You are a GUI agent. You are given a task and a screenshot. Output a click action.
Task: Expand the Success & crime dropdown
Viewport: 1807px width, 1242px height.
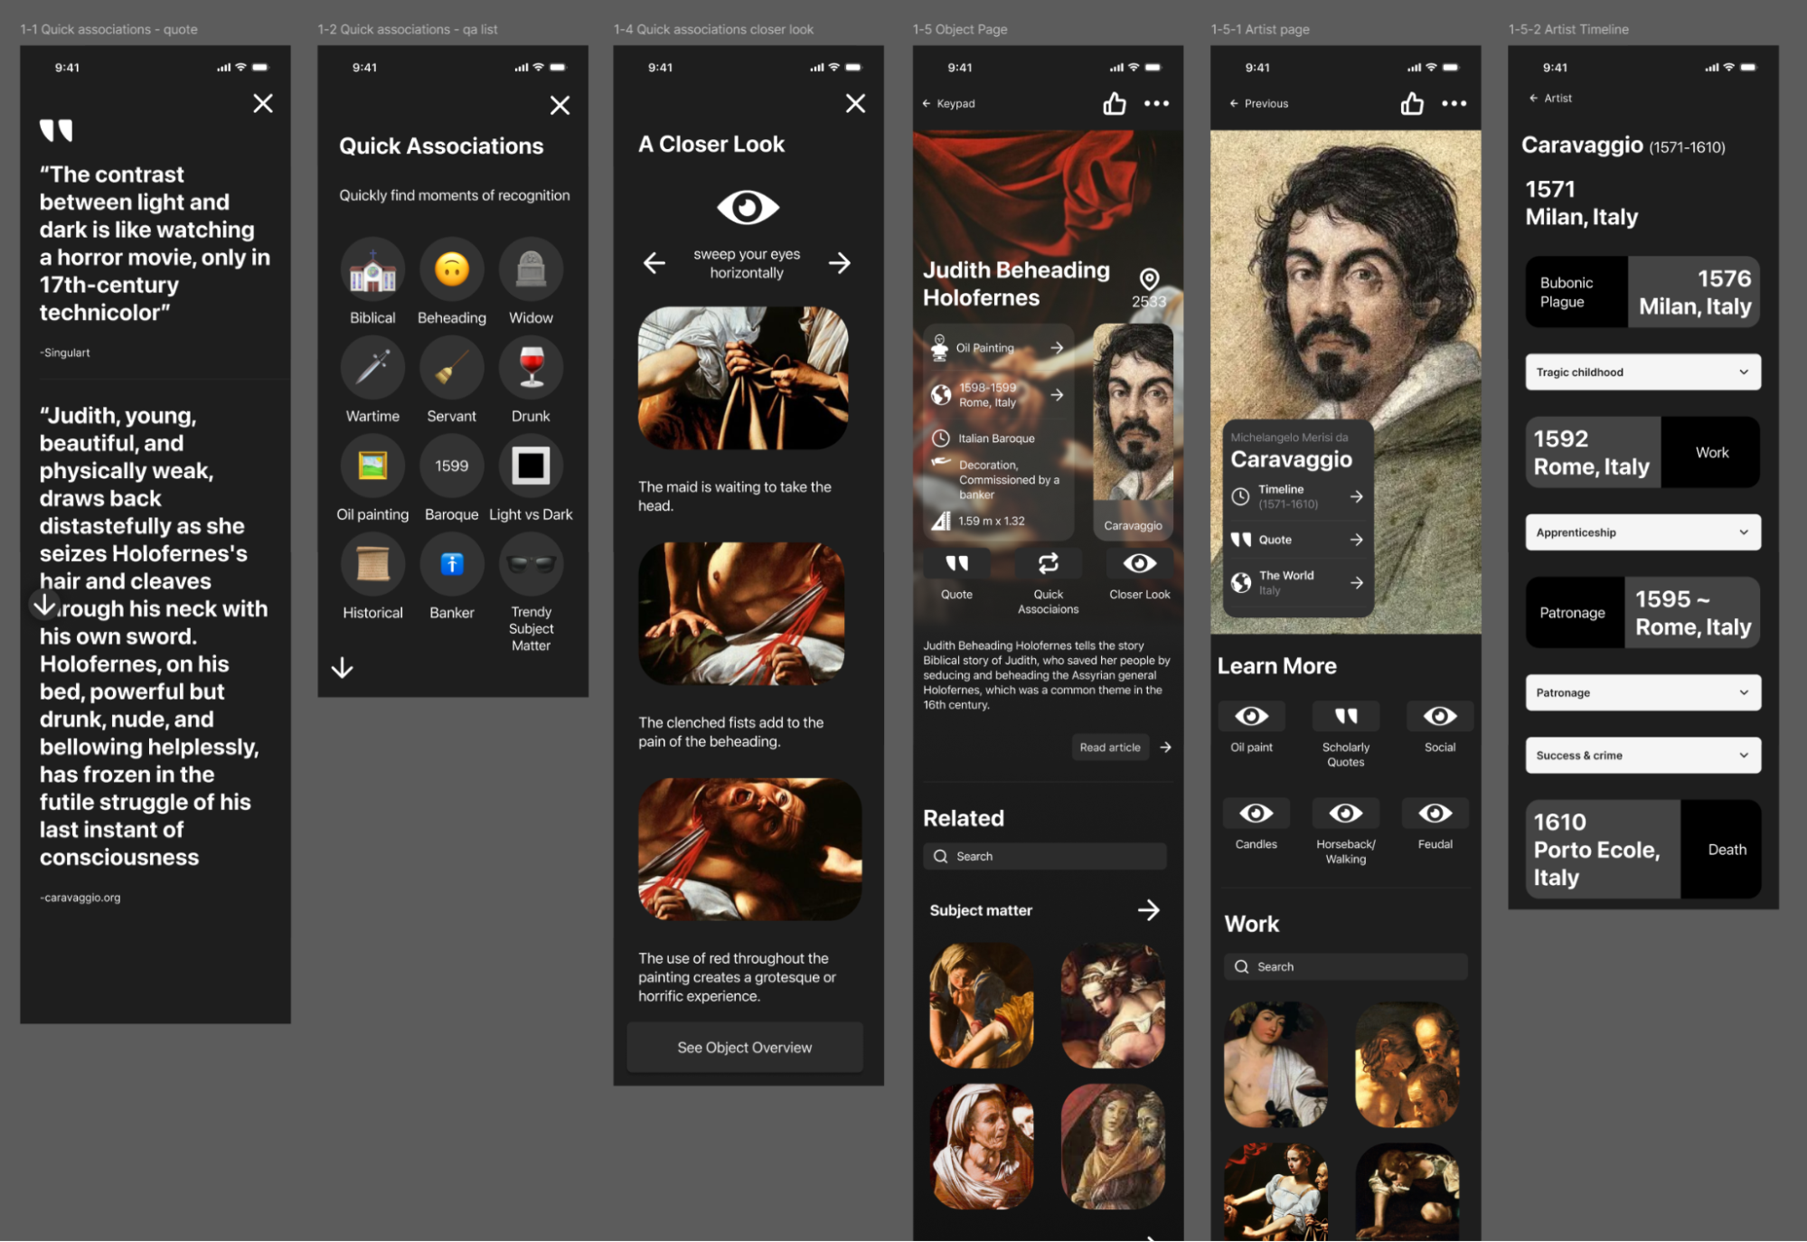pyautogui.click(x=1642, y=756)
